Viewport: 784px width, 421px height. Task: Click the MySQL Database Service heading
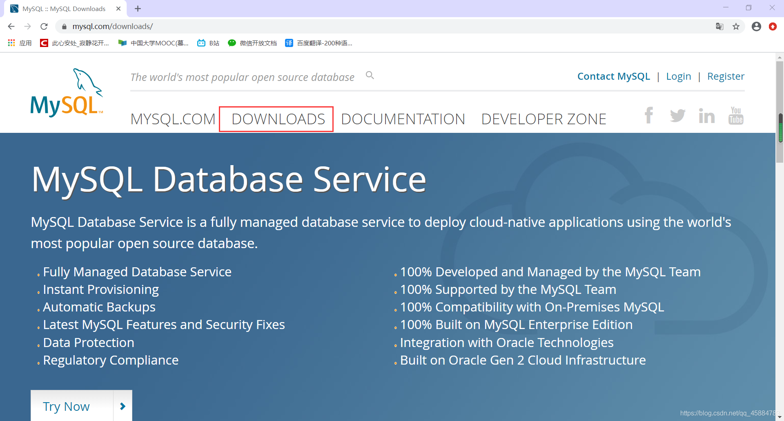[x=229, y=180]
